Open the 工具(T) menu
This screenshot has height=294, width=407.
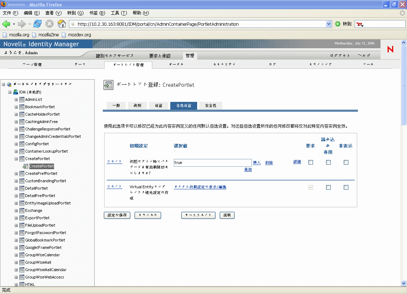(x=119, y=13)
